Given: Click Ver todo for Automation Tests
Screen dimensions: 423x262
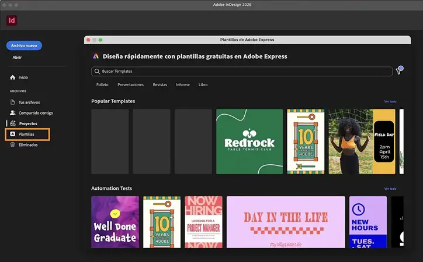Looking at the screenshot, I should [390, 189].
